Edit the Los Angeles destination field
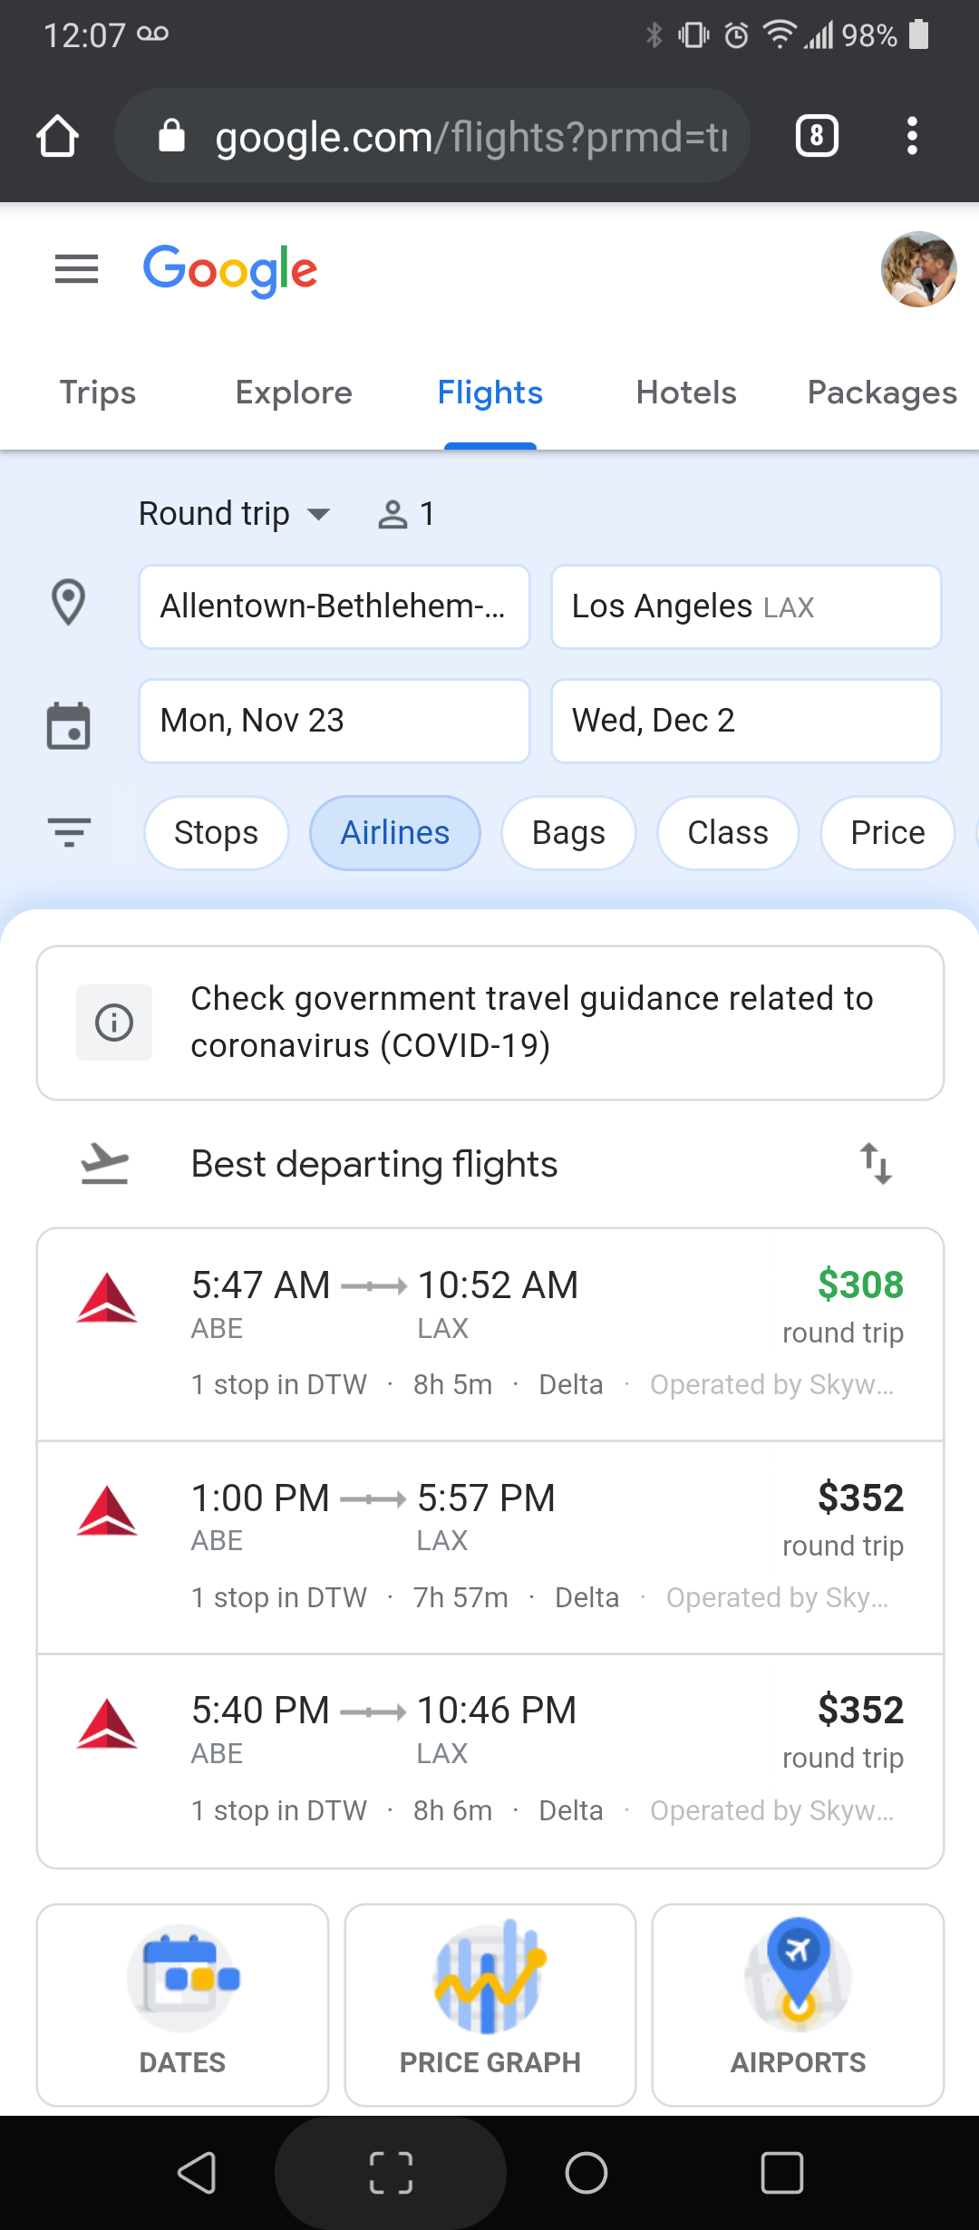The image size is (979, 2230). tap(746, 606)
